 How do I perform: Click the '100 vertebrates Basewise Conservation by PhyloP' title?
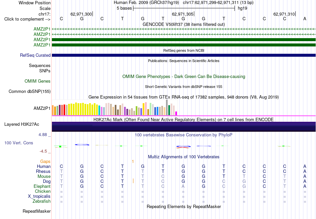(184, 135)
